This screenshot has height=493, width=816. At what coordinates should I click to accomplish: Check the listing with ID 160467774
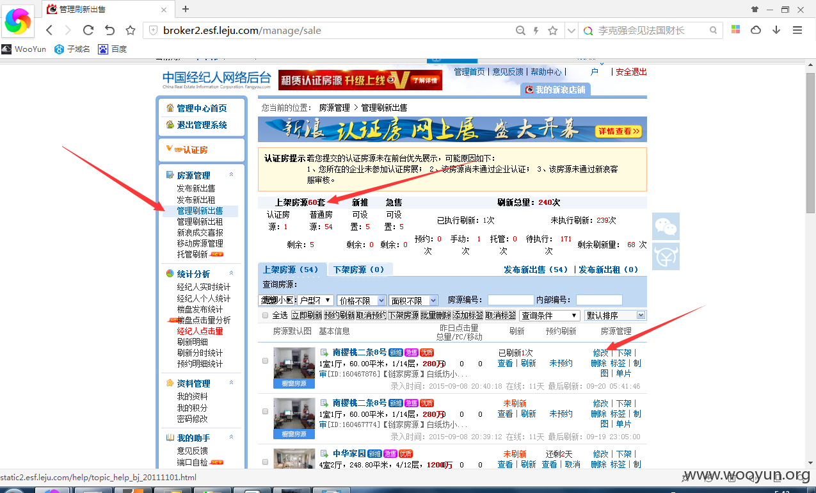[x=265, y=412]
